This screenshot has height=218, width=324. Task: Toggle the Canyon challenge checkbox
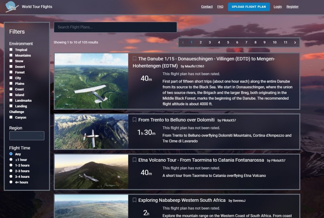11,117
